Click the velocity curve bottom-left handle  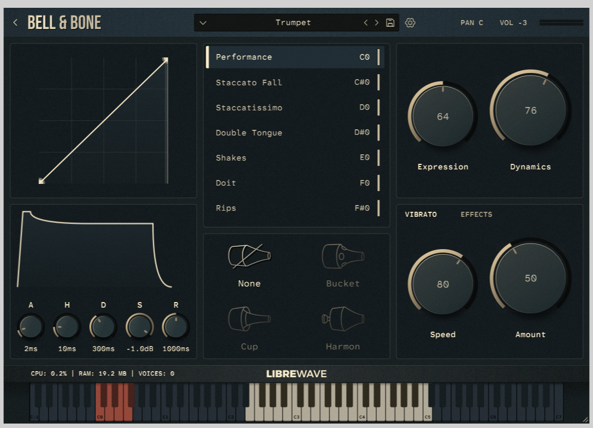(41, 181)
